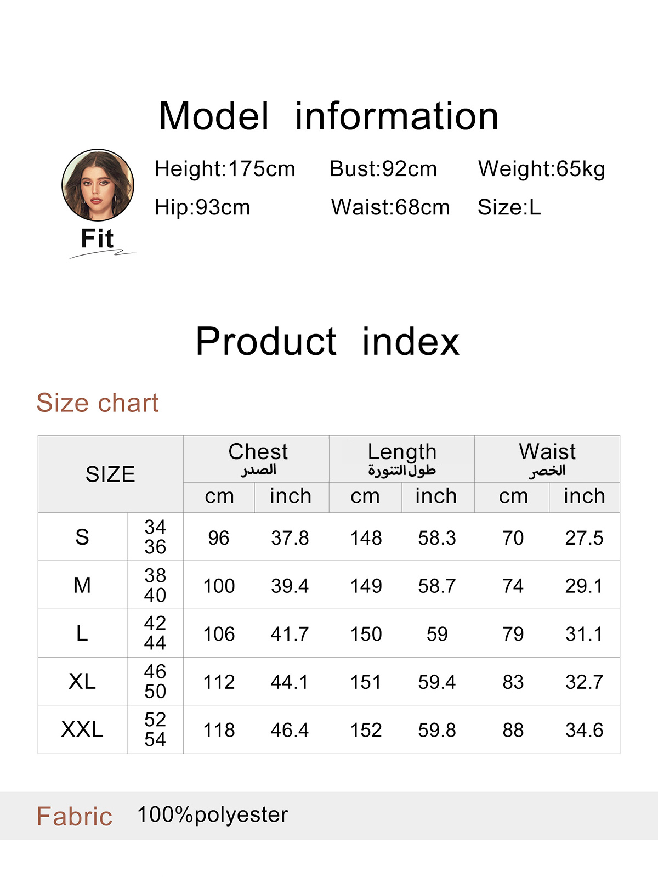Select the Hip:93cm text
This screenshot has height=877, width=658.
click(202, 207)
